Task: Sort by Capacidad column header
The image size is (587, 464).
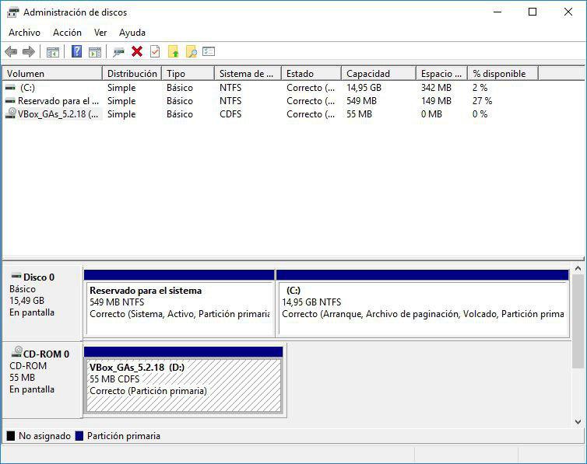Action: 378,74
